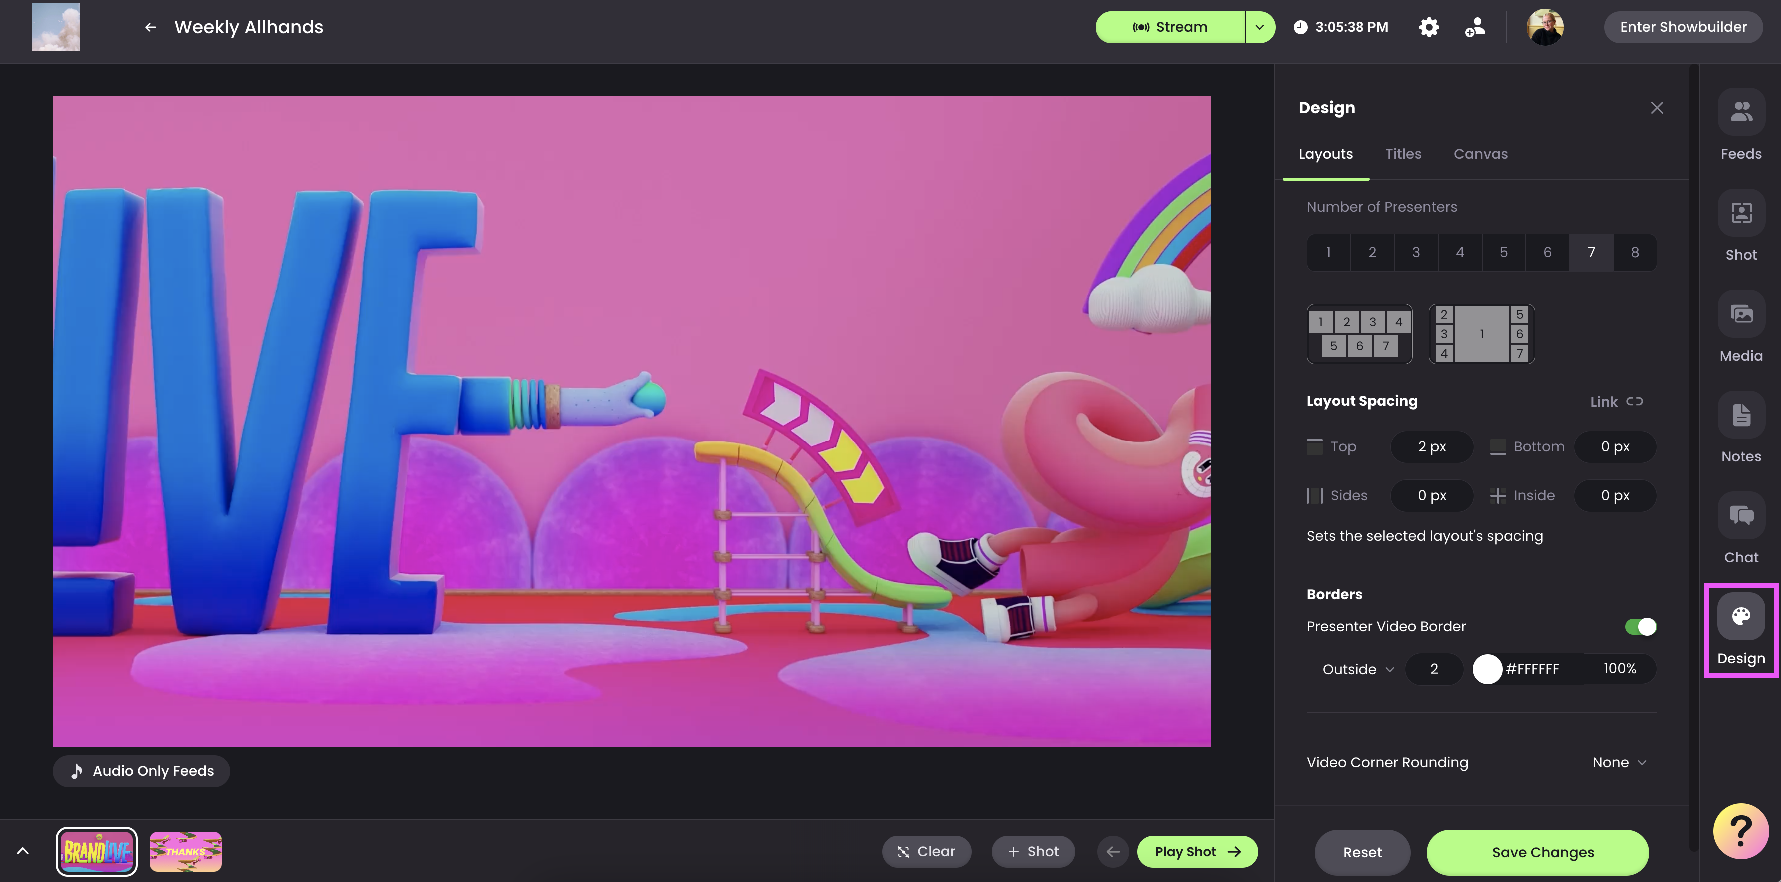This screenshot has height=882, width=1781.
Task: Select 1 presenter
Action: [1328, 252]
